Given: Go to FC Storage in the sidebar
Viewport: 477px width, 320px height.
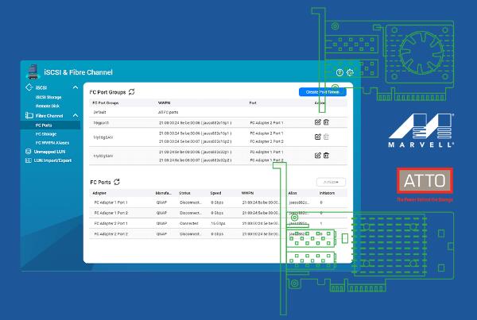Looking at the screenshot, I should pyautogui.click(x=46, y=134).
